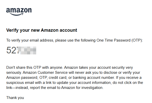The height and width of the screenshot is (103, 152).
Task: Click the word "seriously." in the paragraph
Action: [x=14, y=73]
